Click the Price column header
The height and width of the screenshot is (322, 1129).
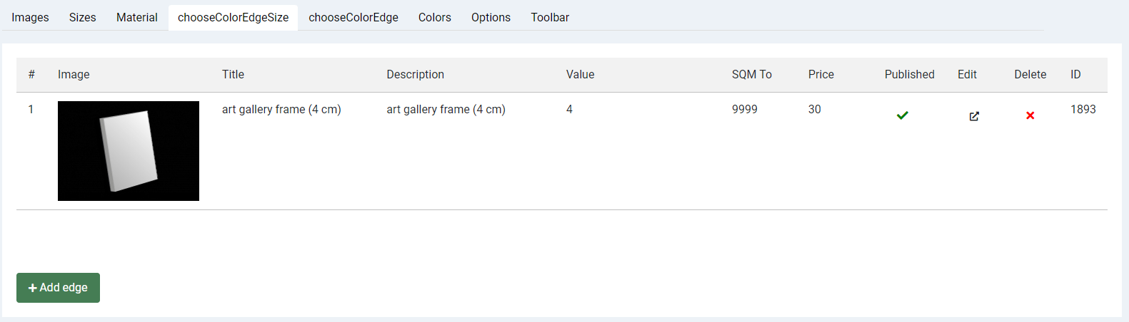(x=821, y=74)
